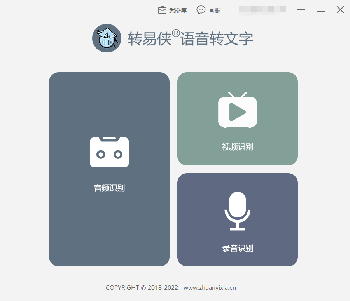
Task: Click the COPYRIGHT © 2018-2022 text
Action: (x=142, y=288)
